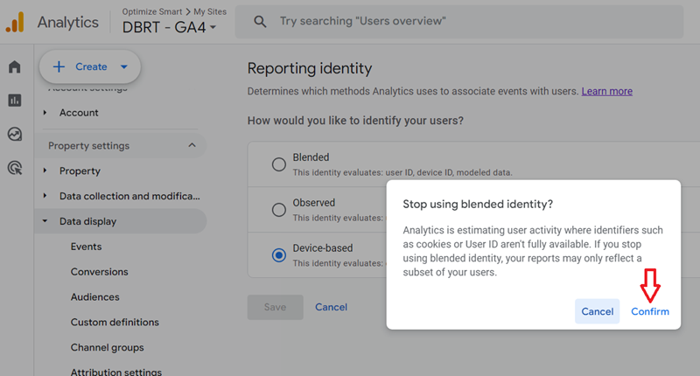Open Conversions under Data display
This screenshot has height=376, width=700.
(99, 272)
